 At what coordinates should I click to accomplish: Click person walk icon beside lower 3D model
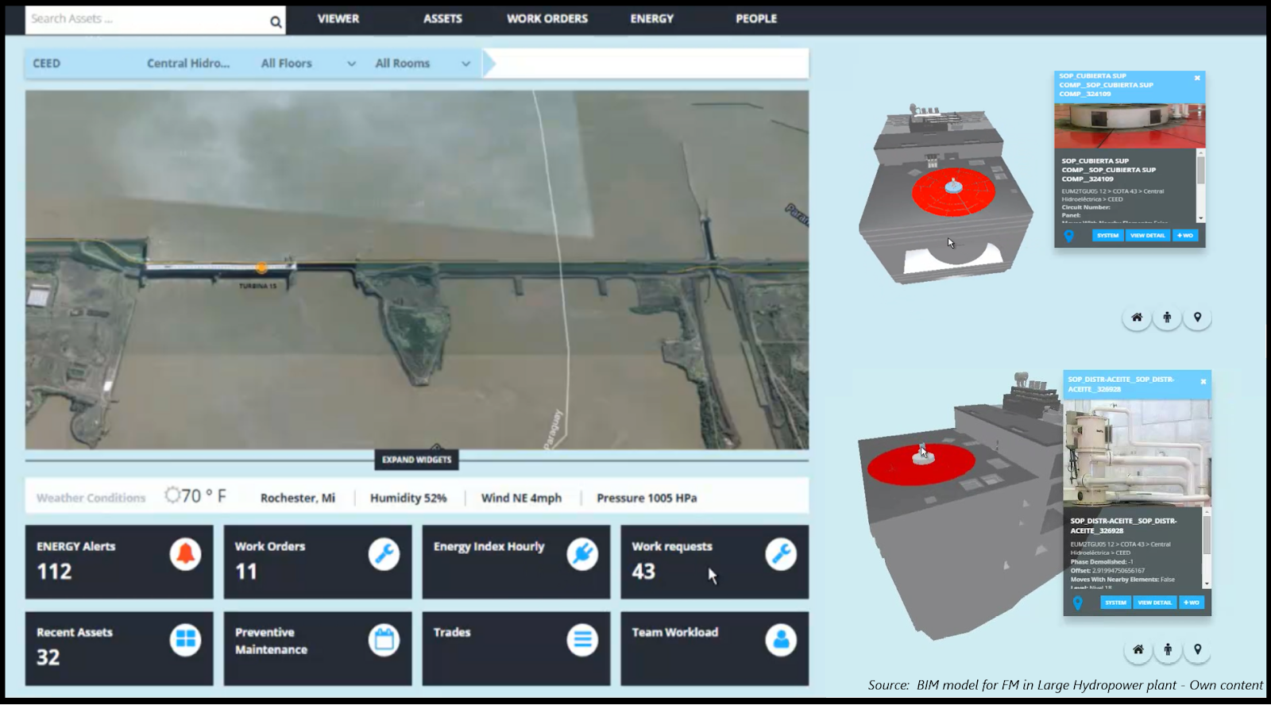[x=1168, y=649]
